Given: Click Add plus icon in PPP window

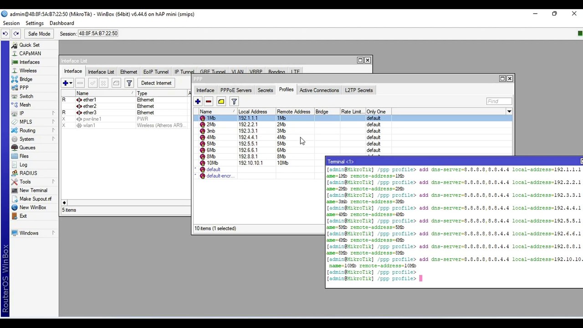Looking at the screenshot, I should tap(198, 102).
